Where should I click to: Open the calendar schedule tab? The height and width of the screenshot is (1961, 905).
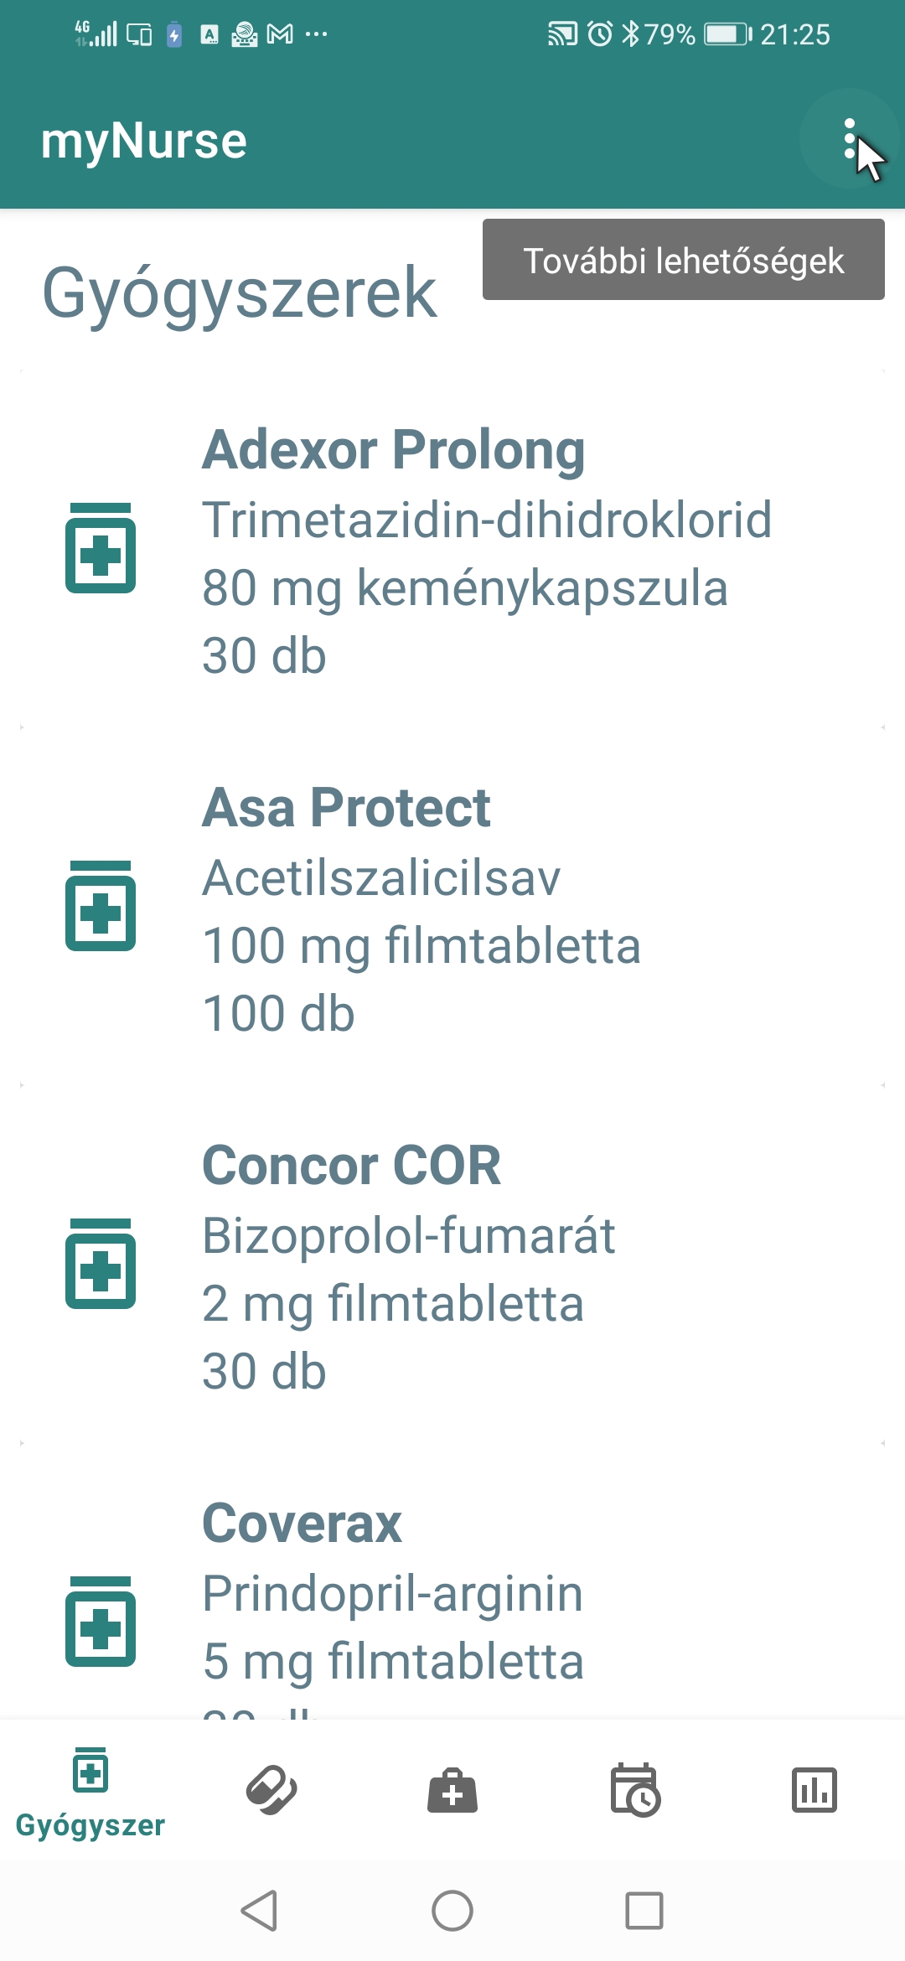[x=634, y=1790]
